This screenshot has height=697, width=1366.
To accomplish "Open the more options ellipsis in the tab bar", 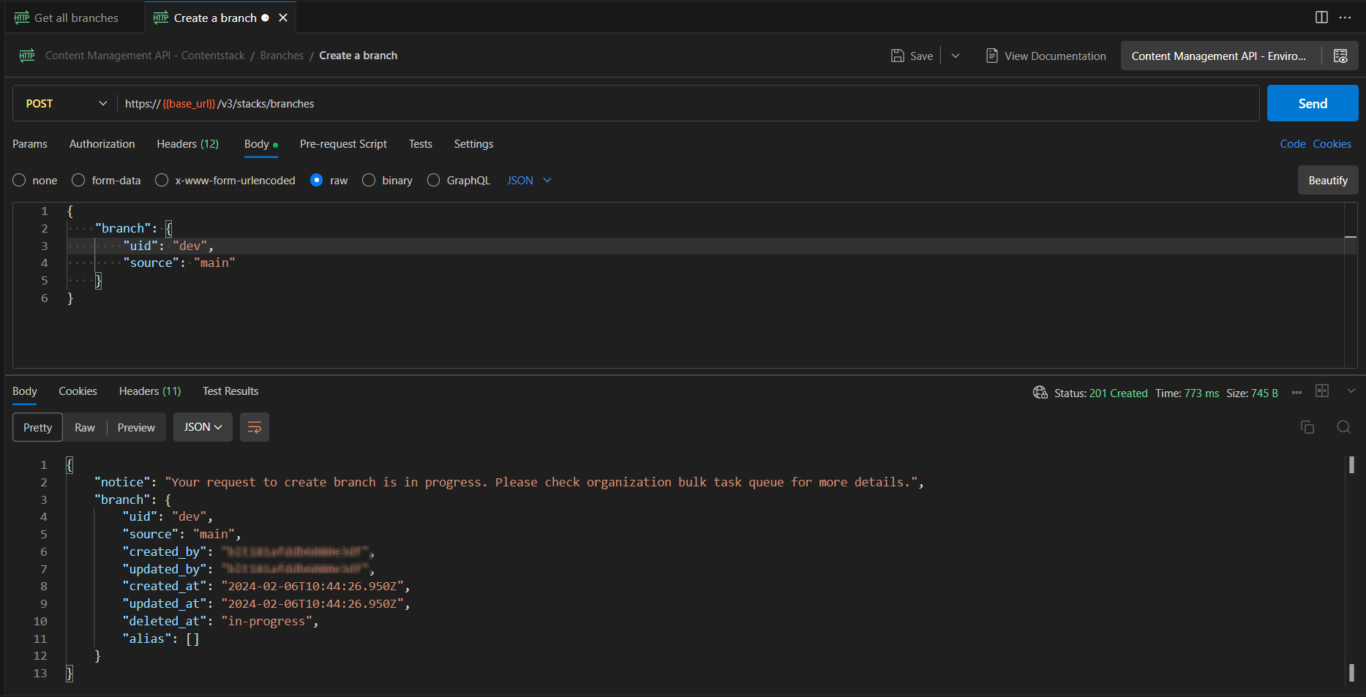I will click(x=1345, y=18).
